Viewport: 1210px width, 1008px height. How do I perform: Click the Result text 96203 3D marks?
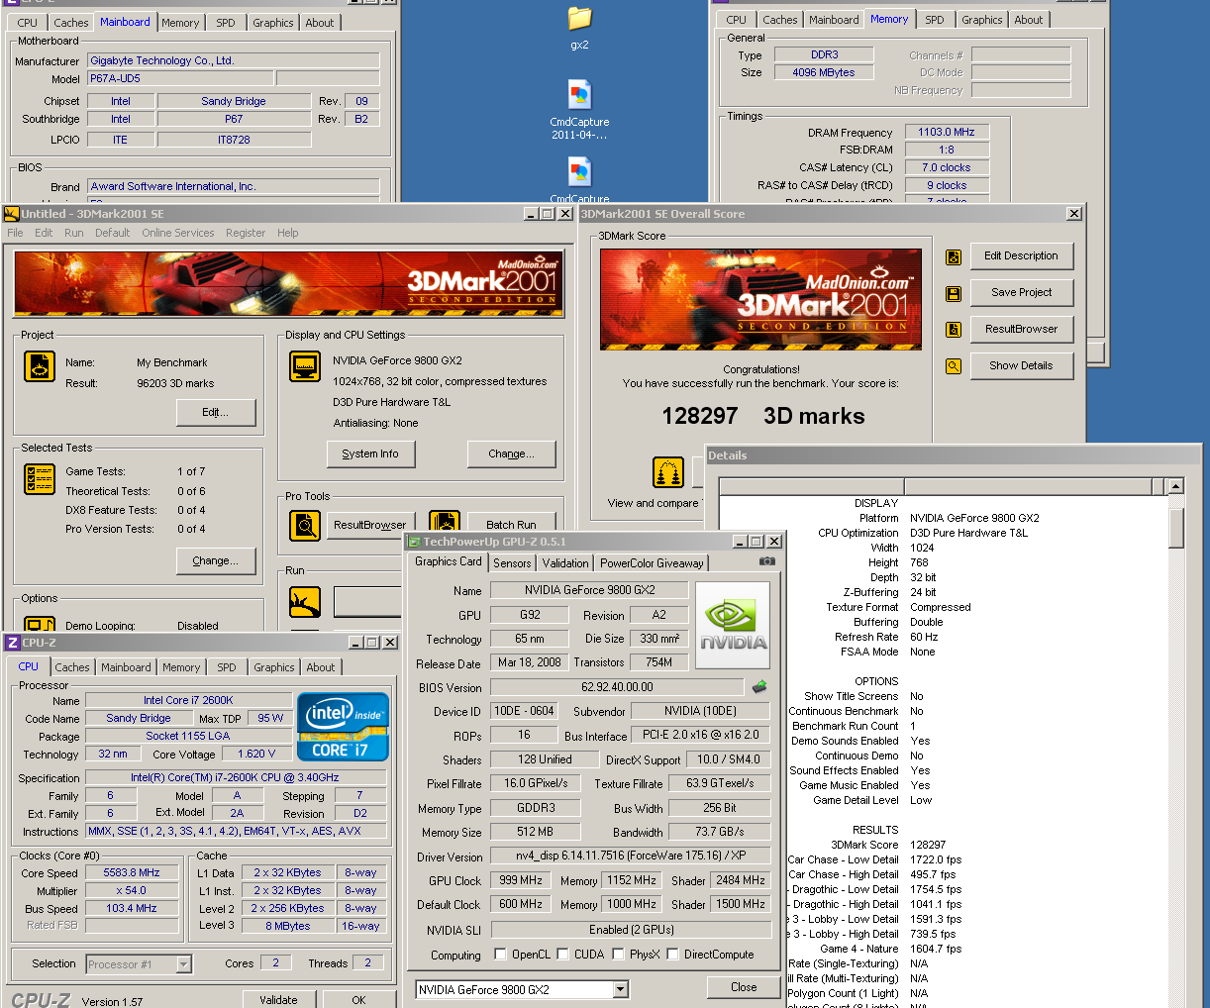pos(175,383)
